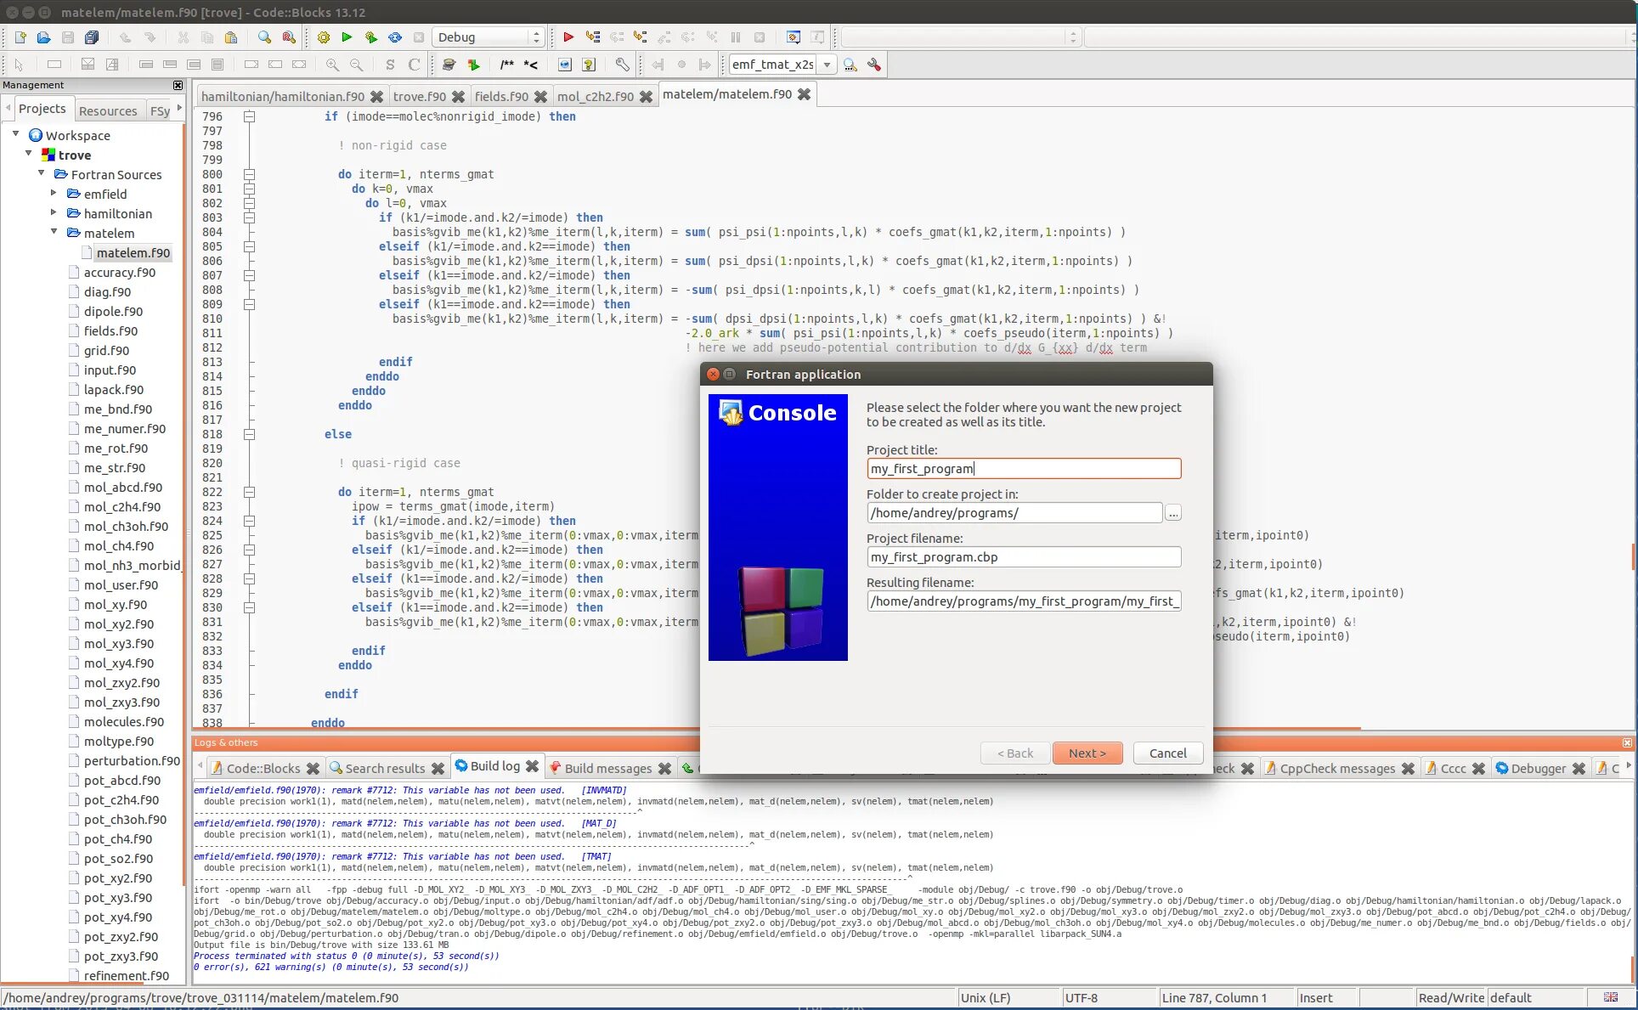Viewport: 1638px width, 1010px height.
Task: Click the Build gear icon
Action: [323, 37]
